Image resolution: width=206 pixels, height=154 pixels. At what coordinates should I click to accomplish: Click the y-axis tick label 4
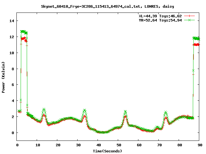13,101
